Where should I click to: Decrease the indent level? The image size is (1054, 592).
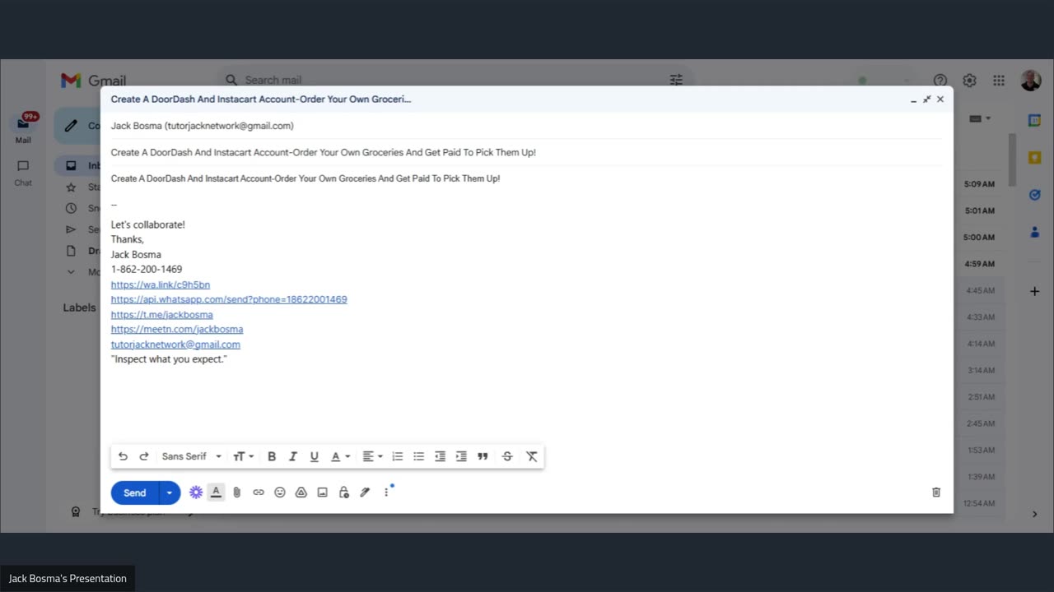tap(441, 456)
